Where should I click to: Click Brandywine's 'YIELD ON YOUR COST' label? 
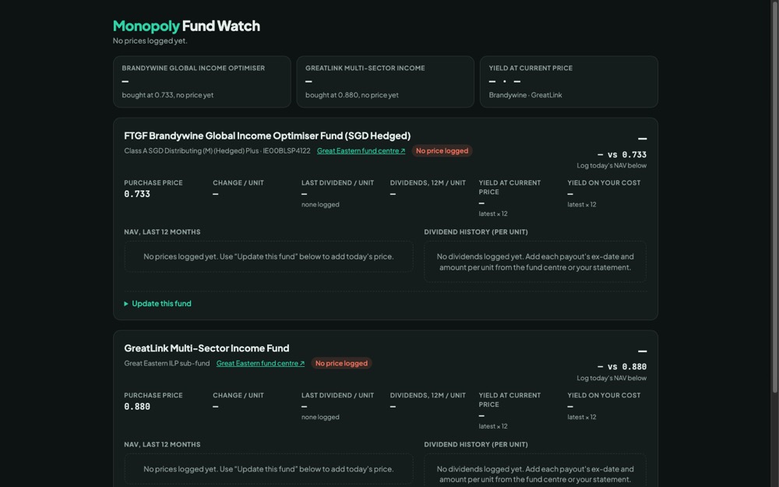point(605,183)
